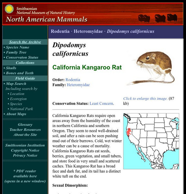Open Bones and Teeth collection

20,73
